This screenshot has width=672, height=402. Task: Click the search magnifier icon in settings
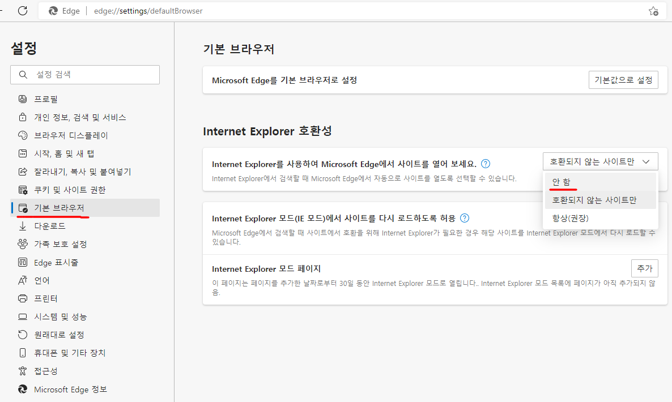[23, 75]
